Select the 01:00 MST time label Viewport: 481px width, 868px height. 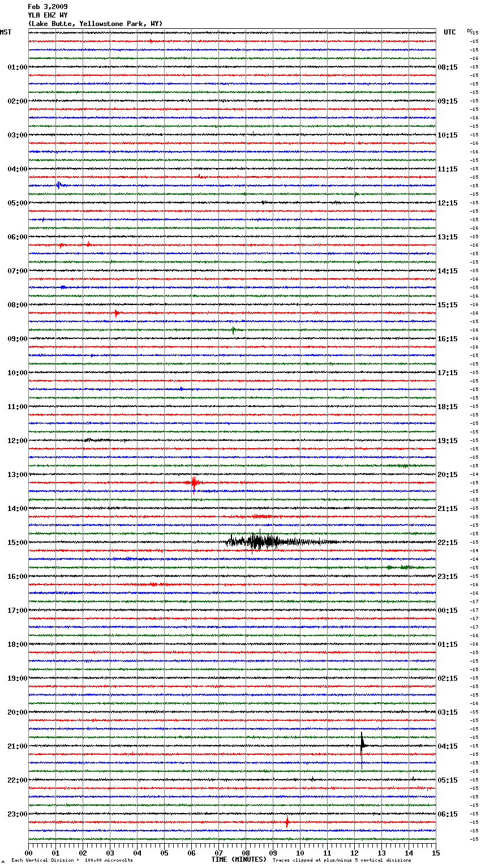pos(18,67)
